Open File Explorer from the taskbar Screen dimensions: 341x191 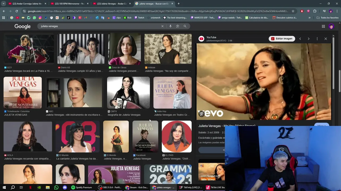(x=47, y=188)
